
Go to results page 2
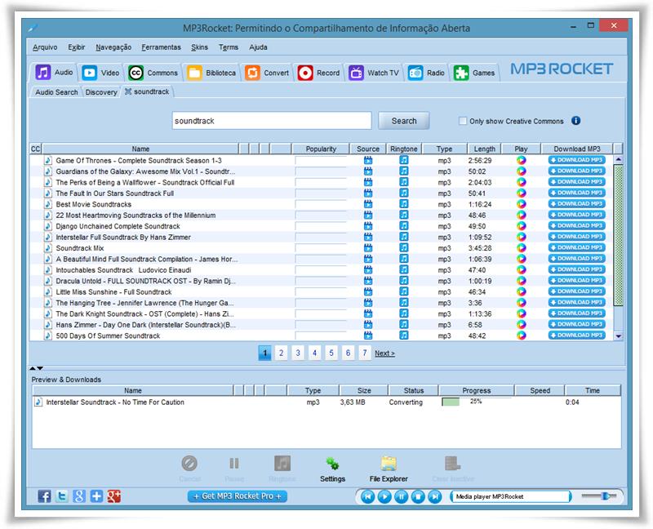[x=281, y=353]
